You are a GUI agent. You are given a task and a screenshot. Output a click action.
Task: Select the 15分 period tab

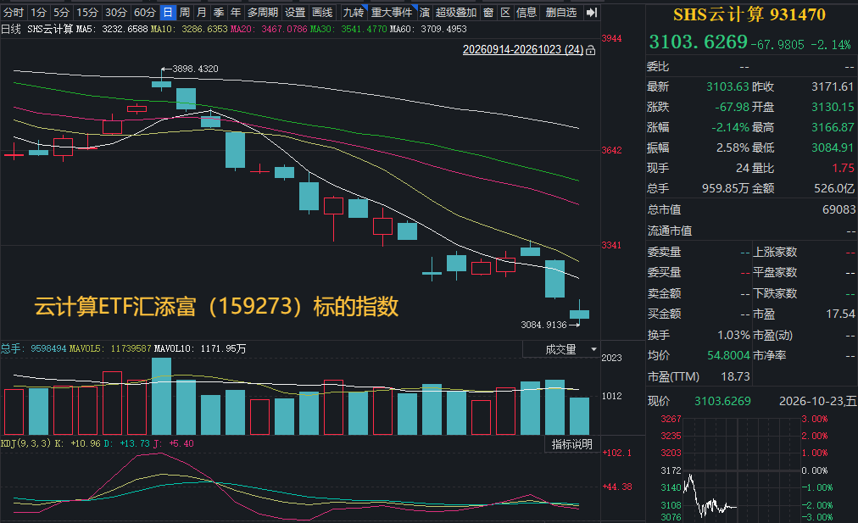click(87, 13)
